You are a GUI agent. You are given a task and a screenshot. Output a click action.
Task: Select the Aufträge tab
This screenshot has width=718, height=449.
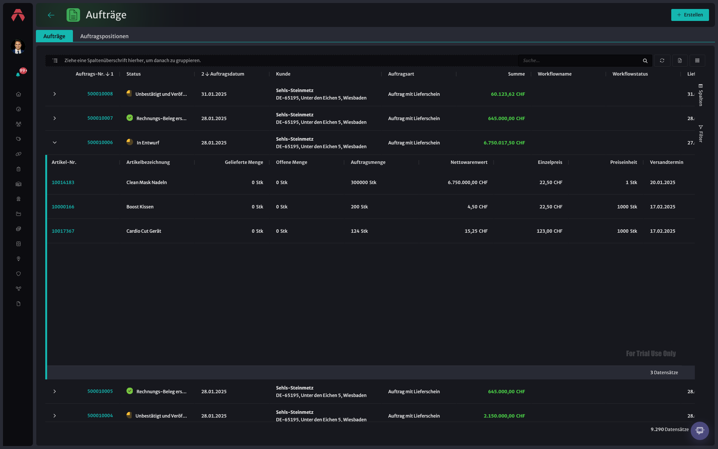click(x=54, y=36)
